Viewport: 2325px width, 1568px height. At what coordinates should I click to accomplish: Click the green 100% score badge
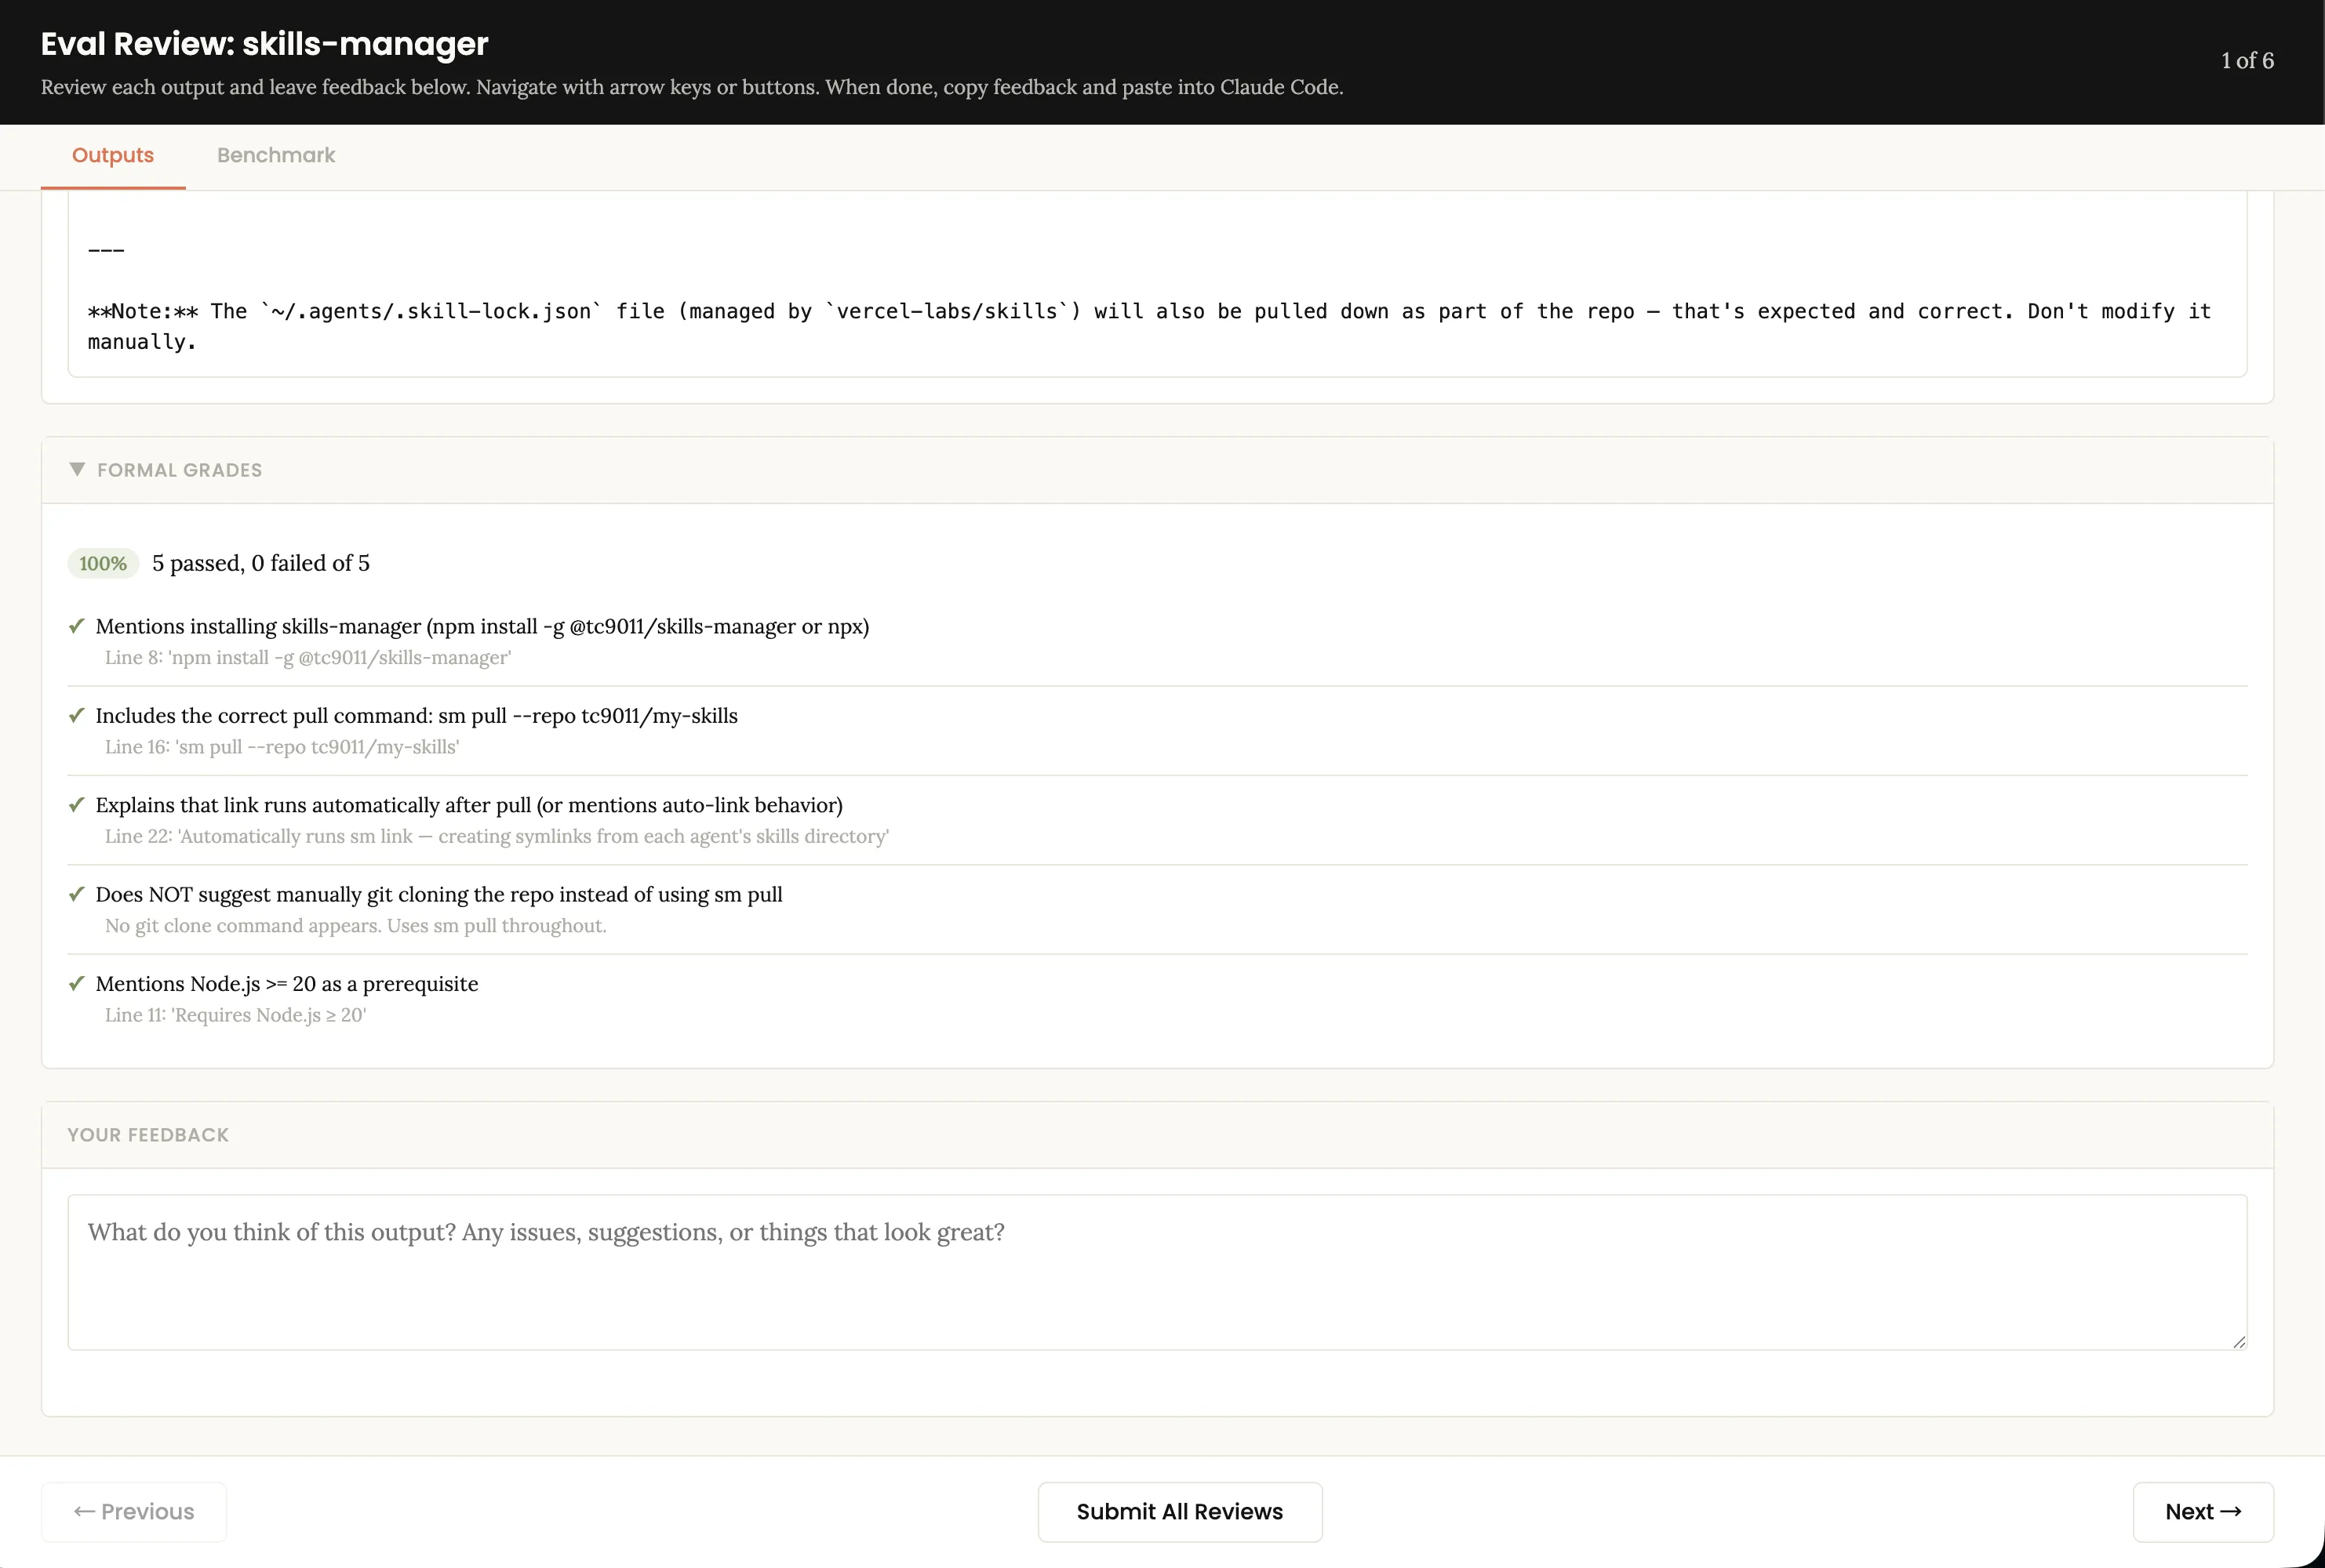coord(102,563)
